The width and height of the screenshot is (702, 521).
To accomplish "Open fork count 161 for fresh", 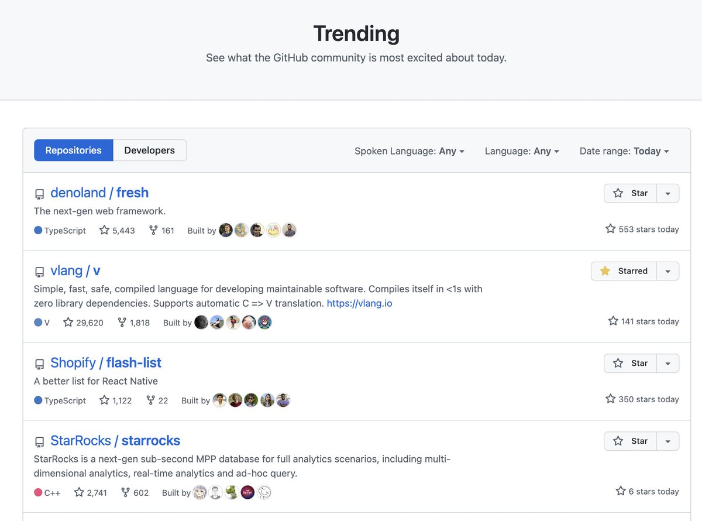I will pyautogui.click(x=161, y=230).
